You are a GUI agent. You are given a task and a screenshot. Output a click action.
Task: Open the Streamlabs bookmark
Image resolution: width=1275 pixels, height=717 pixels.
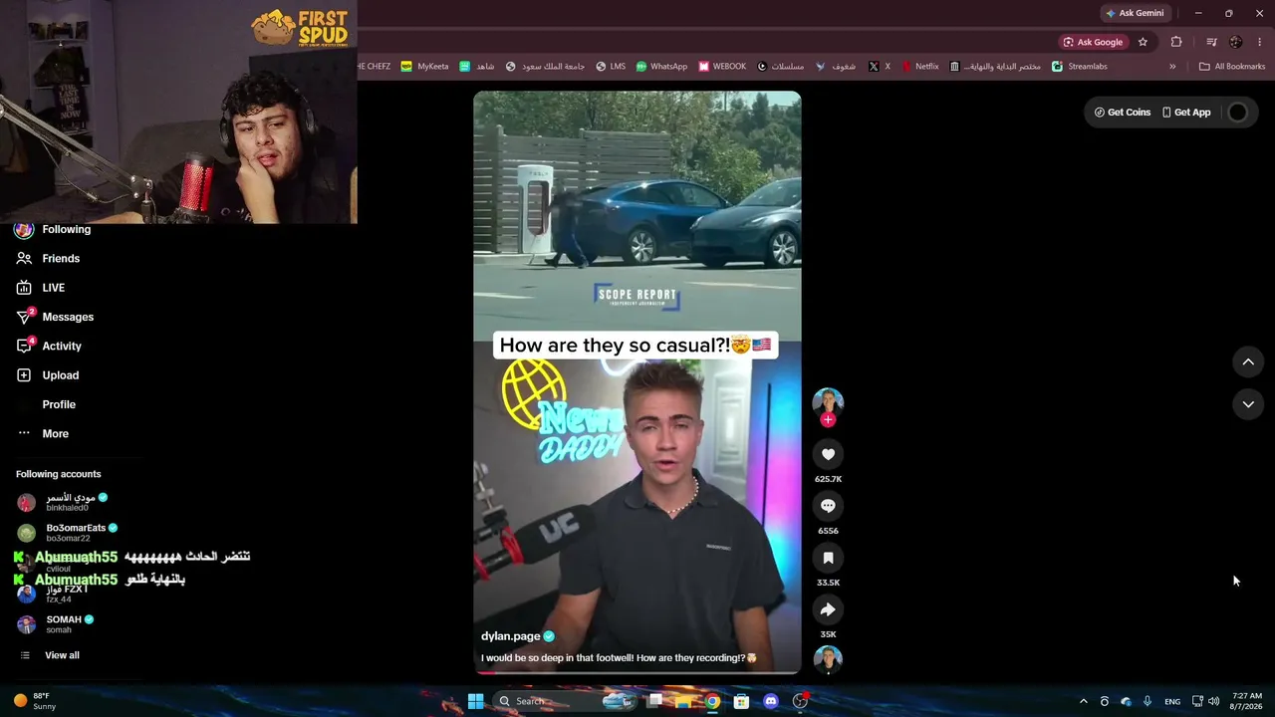click(1080, 67)
